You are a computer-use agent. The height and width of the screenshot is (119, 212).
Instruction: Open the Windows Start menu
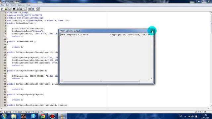click(x=4, y=116)
